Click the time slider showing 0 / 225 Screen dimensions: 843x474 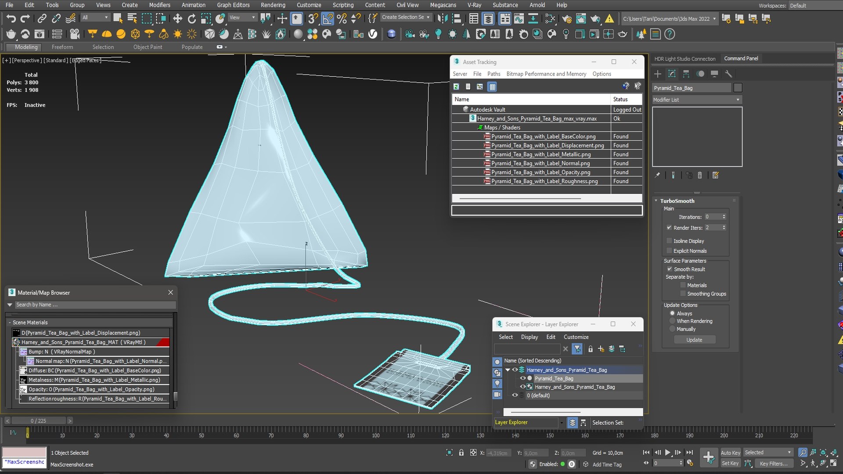click(x=39, y=421)
